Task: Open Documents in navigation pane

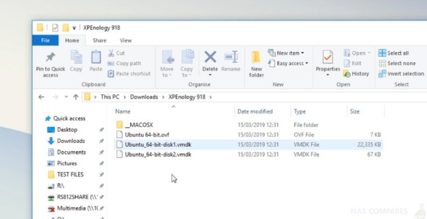Action: [71, 152]
